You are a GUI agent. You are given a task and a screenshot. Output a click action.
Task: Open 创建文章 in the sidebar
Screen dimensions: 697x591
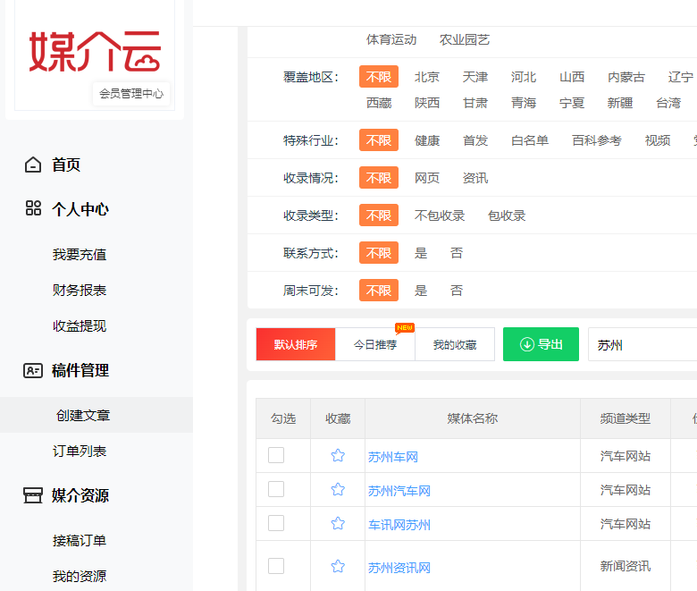pos(83,416)
